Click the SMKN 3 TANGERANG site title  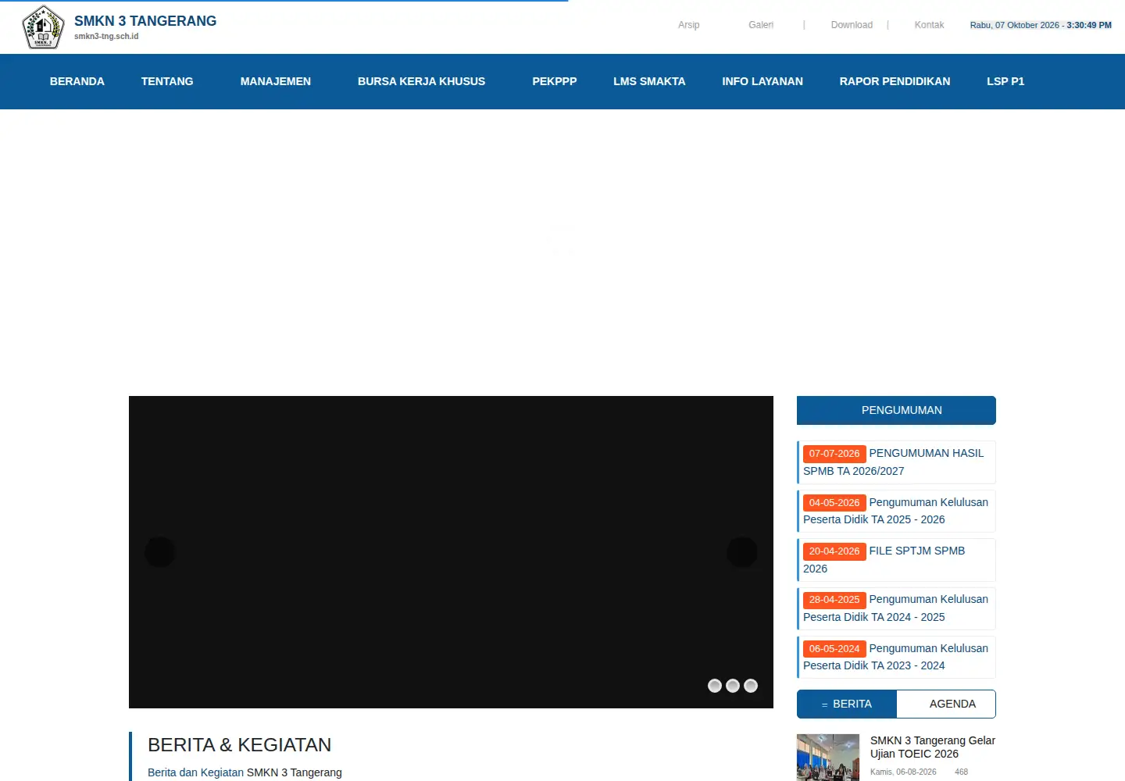pyautogui.click(x=145, y=21)
